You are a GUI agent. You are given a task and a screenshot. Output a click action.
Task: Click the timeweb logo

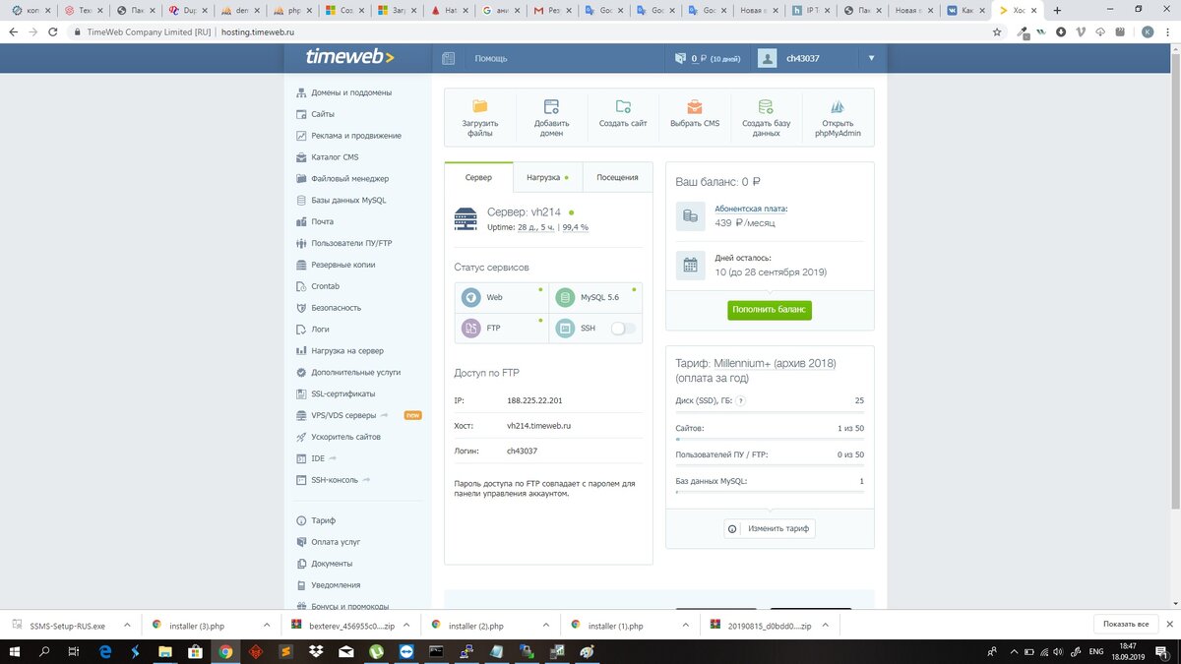point(349,57)
